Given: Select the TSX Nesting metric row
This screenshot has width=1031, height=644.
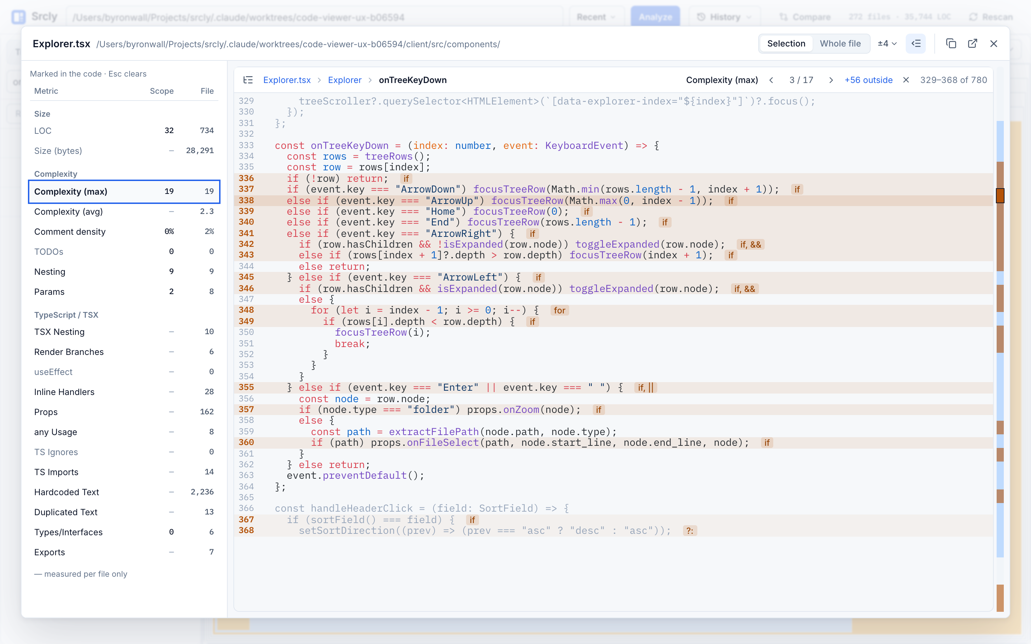Looking at the screenshot, I should point(124,331).
